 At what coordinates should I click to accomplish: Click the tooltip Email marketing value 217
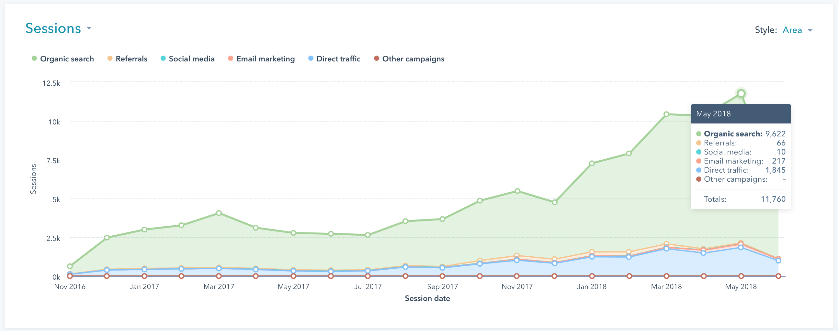tap(778, 161)
